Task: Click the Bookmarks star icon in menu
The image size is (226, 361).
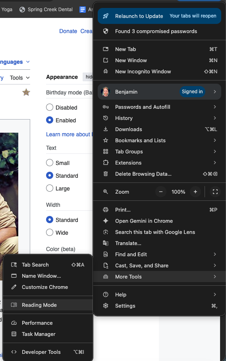Action: 106,140
